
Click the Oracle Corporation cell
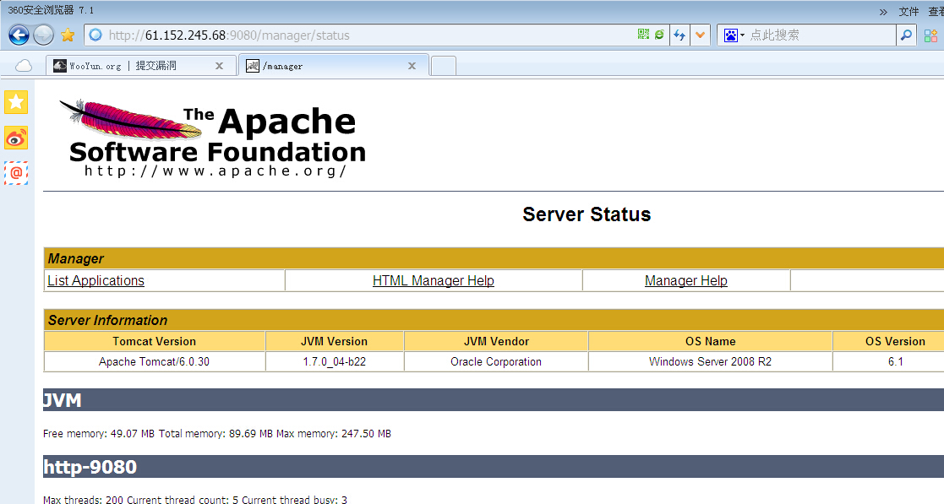click(496, 362)
